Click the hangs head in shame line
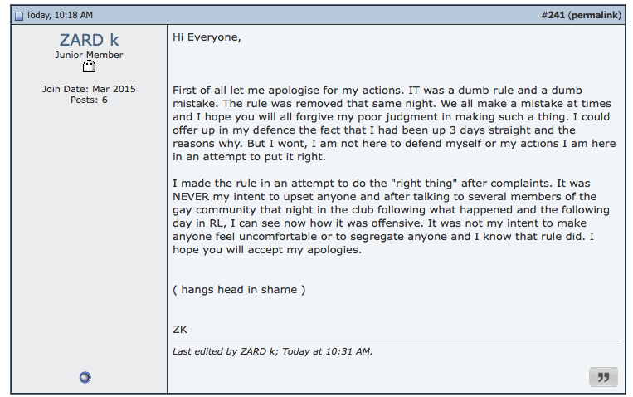Viewport: 633px width, 397px height. tap(239, 289)
